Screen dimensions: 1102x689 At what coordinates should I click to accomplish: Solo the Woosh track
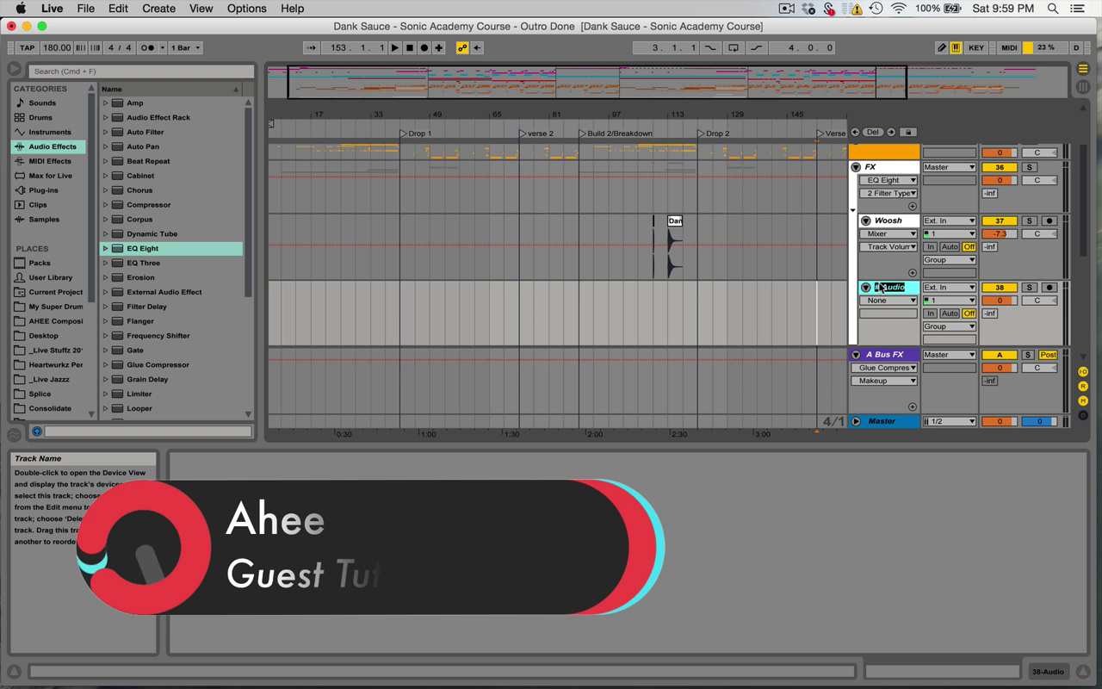pos(1029,221)
